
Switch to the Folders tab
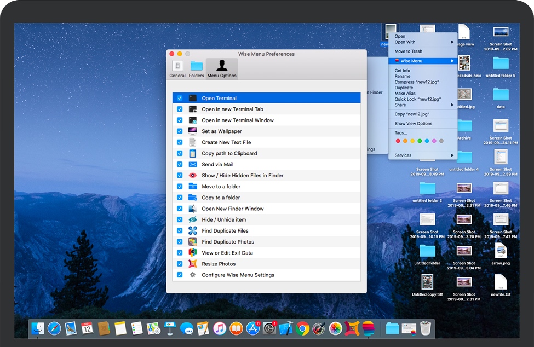tap(196, 68)
